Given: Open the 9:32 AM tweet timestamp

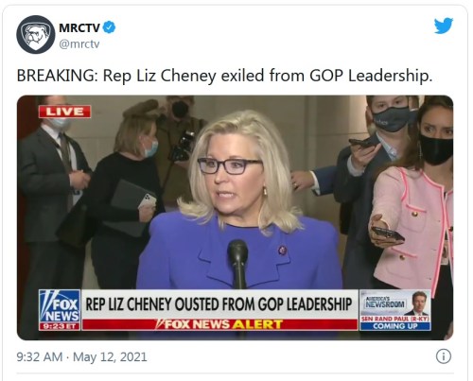Looking at the screenshot, I should point(40,357).
